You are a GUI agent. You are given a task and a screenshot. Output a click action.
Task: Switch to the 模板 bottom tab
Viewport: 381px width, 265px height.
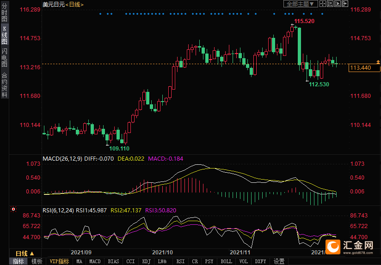point(37,261)
